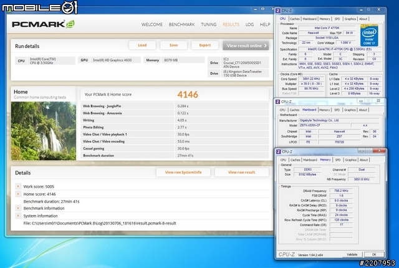The height and width of the screenshot is (268, 399).
Task: Expand the Home score: 4146 row
Action: click(18, 194)
